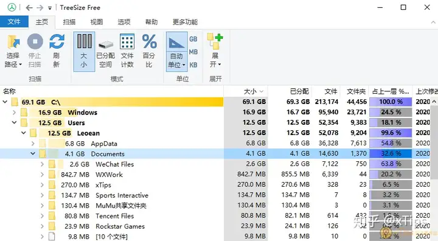
Task: Sort by the 文件夹 column header
Action: click(x=355, y=91)
